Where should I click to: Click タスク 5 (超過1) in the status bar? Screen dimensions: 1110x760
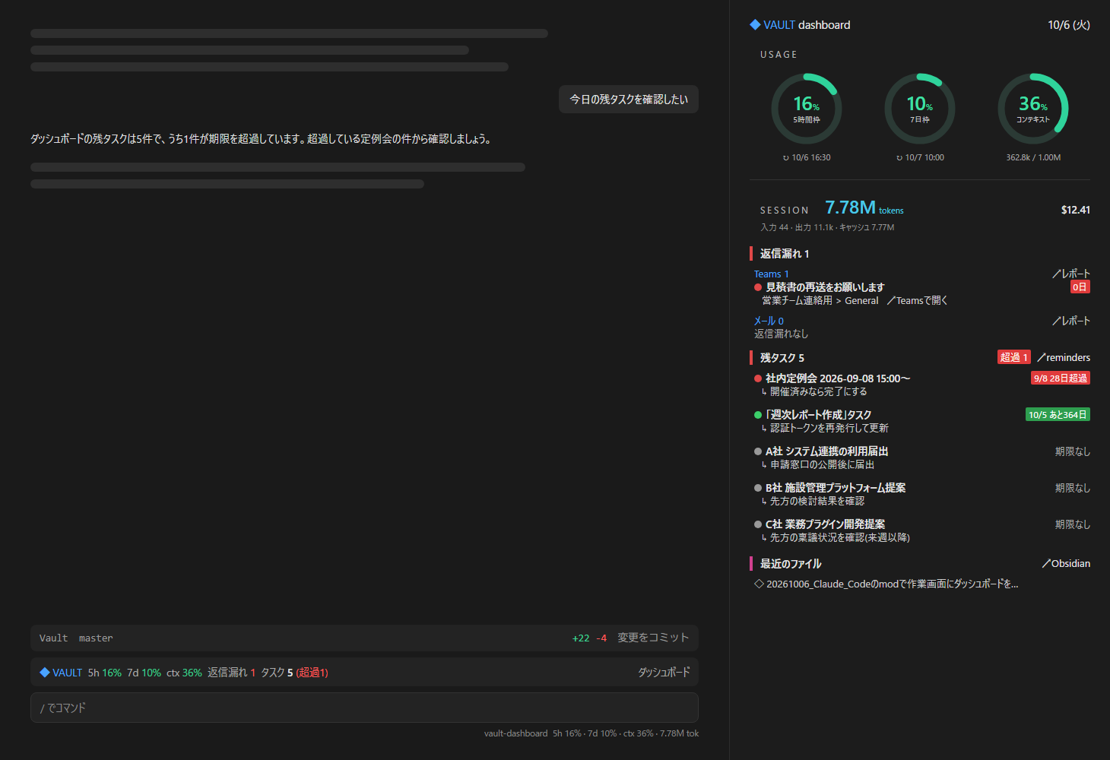pos(295,673)
